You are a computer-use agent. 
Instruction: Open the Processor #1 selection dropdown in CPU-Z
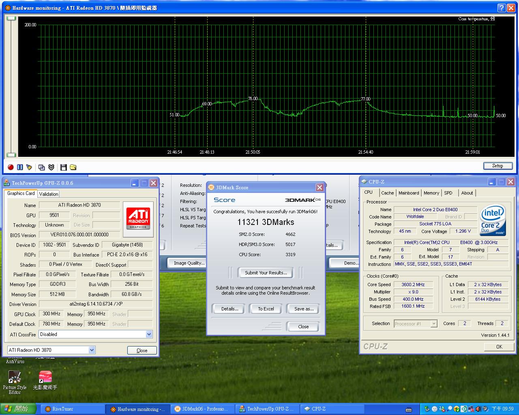pyautogui.click(x=434, y=323)
